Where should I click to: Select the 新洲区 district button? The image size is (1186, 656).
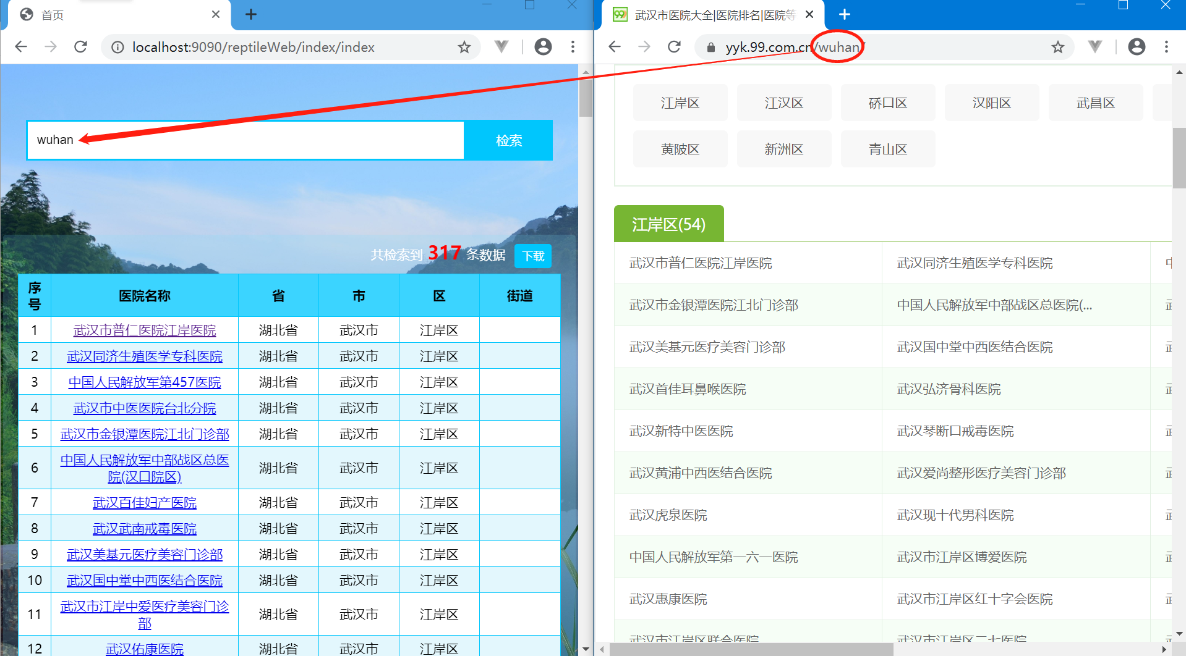pyautogui.click(x=784, y=149)
